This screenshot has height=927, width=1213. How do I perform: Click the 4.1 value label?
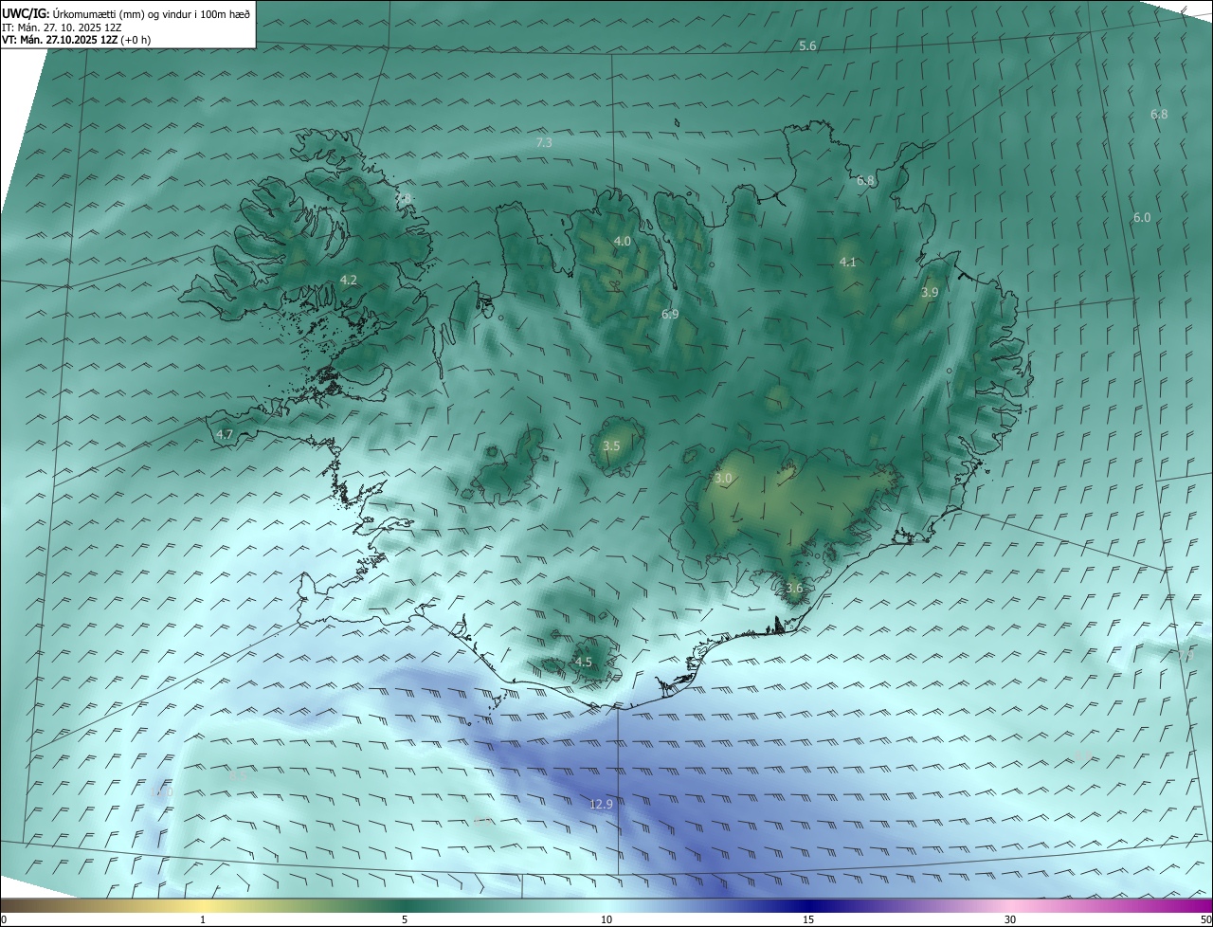[x=847, y=263]
